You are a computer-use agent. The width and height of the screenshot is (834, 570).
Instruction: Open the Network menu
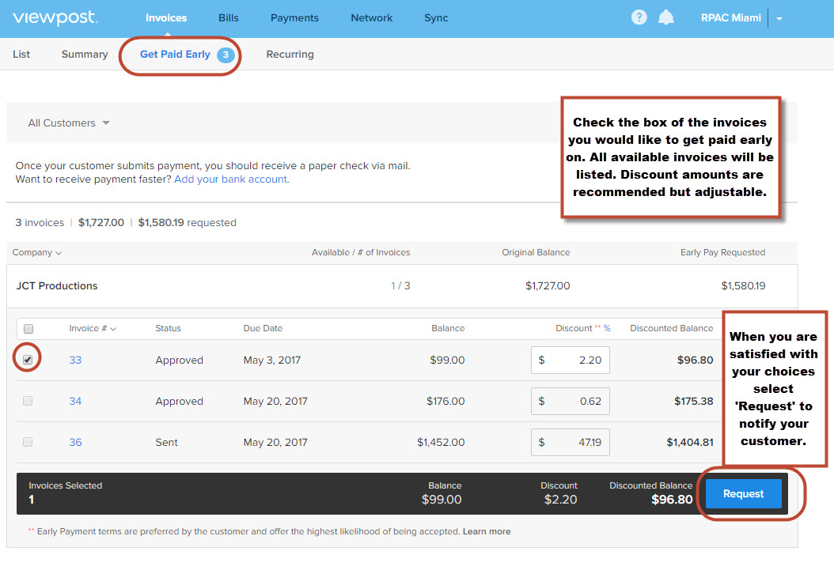pos(371,17)
